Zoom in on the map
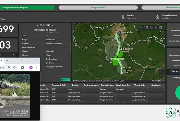 pos(160,71)
